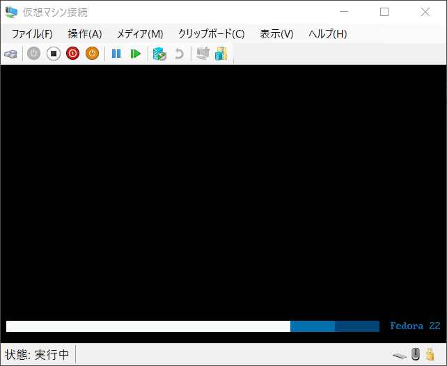Click the grey Start power button
This screenshot has width=447, height=366.
pyautogui.click(x=33, y=54)
